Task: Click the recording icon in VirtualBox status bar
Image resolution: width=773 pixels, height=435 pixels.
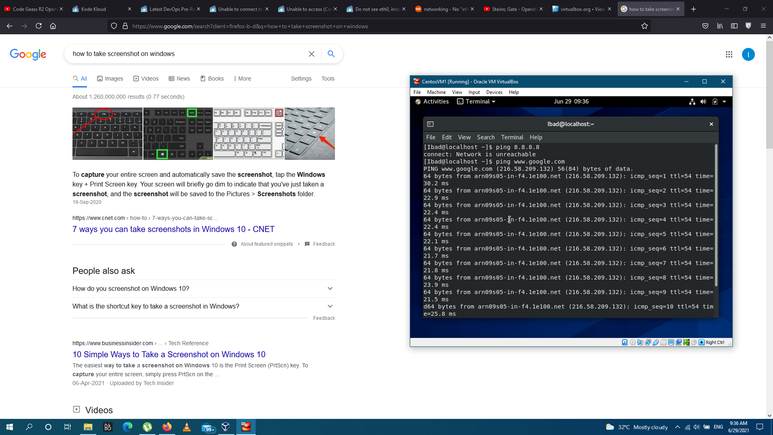Action: (x=679, y=342)
